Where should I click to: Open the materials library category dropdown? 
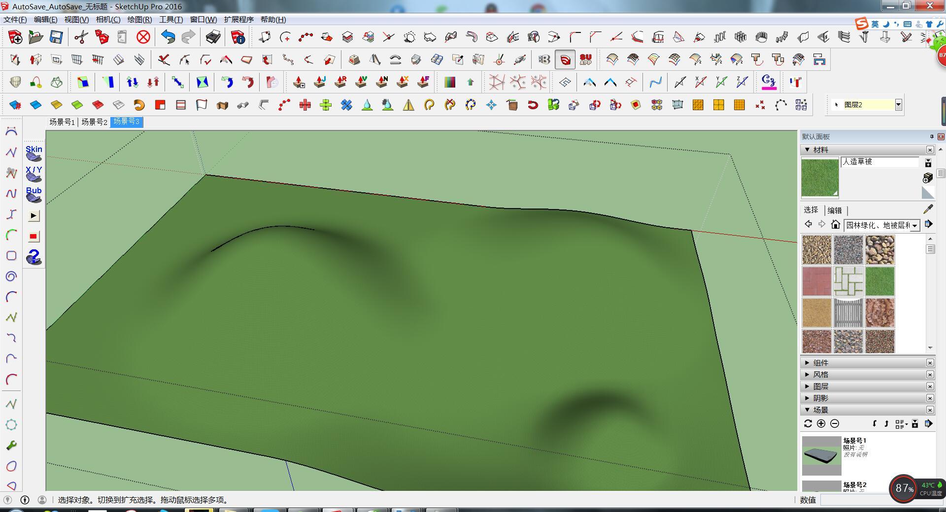pos(914,225)
